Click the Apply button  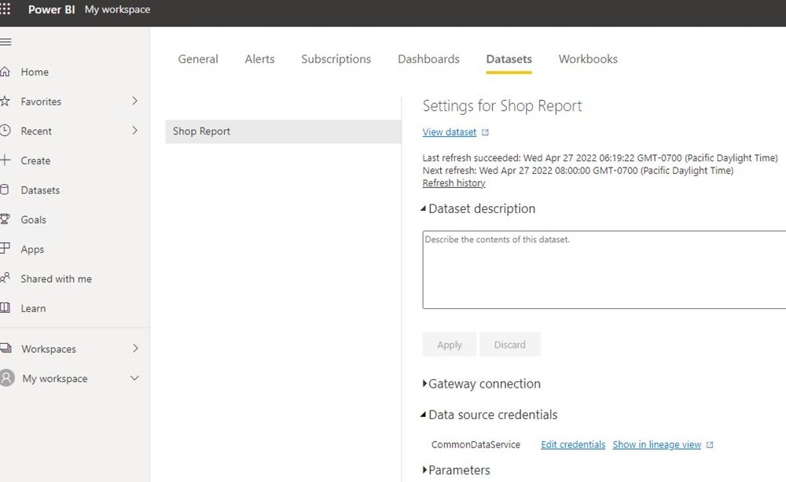coord(449,344)
